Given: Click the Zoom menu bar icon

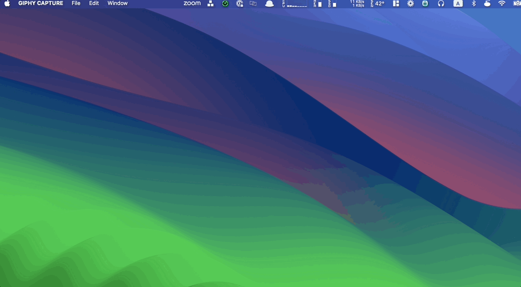Looking at the screenshot, I should point(192,3).
